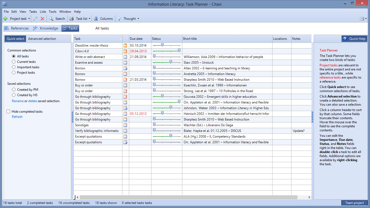Select the Project tasks radio button
The image size is (370, 208).
pos(14,73)
